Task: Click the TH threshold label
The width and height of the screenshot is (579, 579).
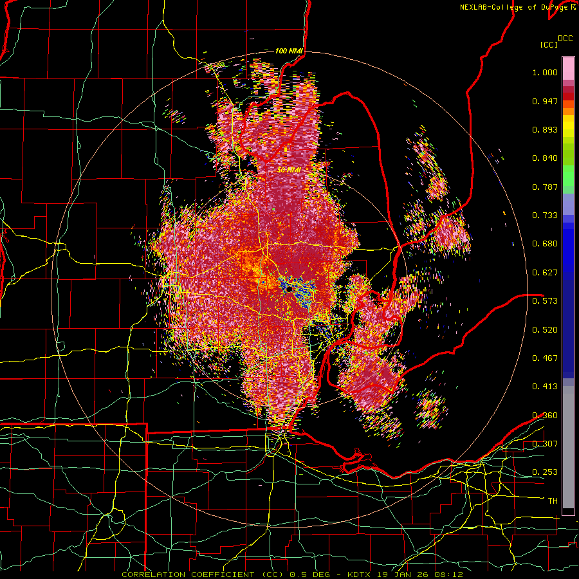Action: (553, 501)
